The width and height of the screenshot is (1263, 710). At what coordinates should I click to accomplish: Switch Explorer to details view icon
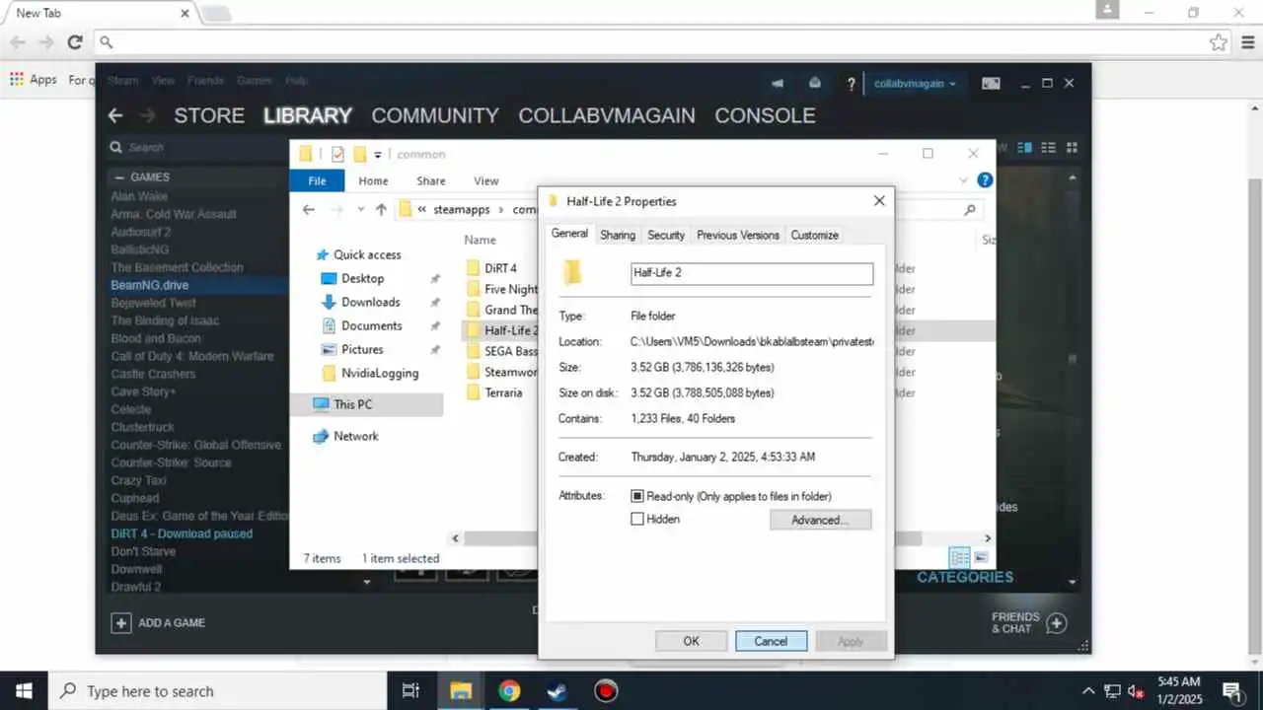pos(959,558)
